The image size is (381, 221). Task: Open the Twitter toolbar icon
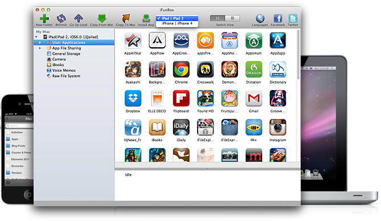tap(293, 18)
